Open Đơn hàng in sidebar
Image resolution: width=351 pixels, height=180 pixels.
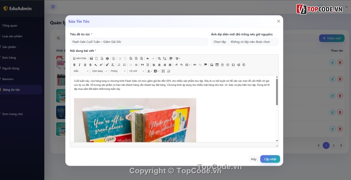tap(9, 58)
